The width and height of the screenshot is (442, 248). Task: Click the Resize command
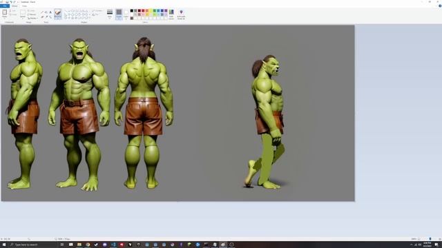tap(32, 14)
